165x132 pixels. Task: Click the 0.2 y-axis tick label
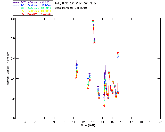coord(13,99)
